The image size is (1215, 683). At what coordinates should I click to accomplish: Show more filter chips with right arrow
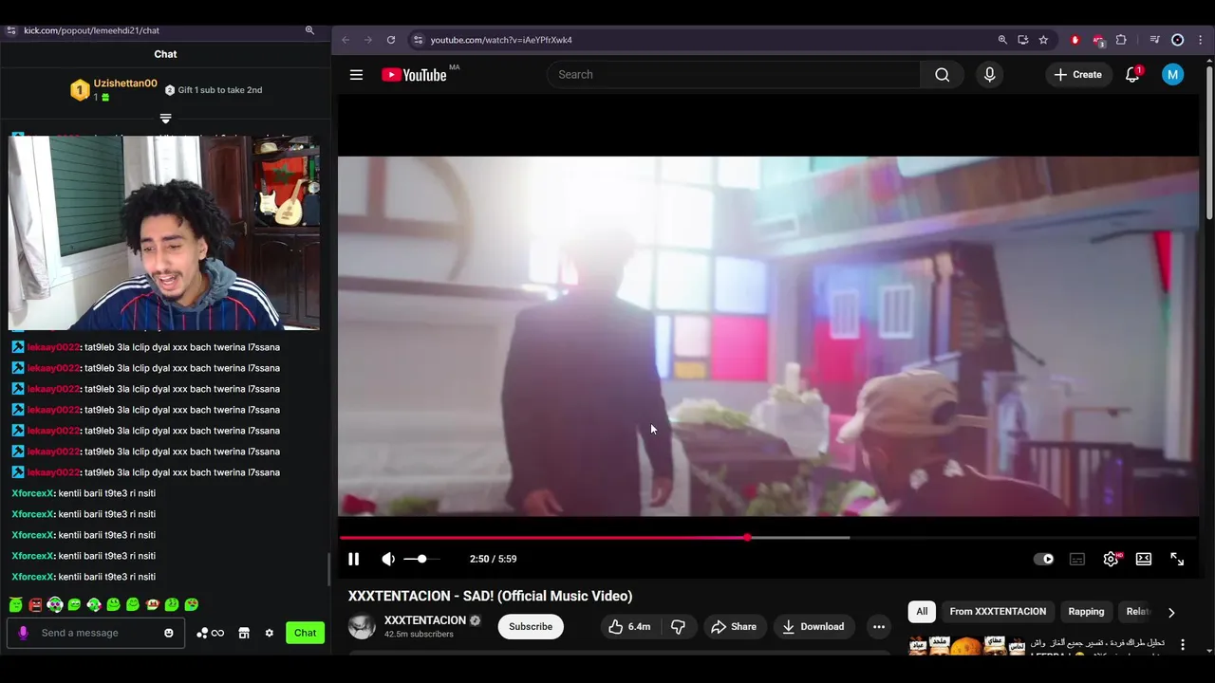click(1171, 612)
